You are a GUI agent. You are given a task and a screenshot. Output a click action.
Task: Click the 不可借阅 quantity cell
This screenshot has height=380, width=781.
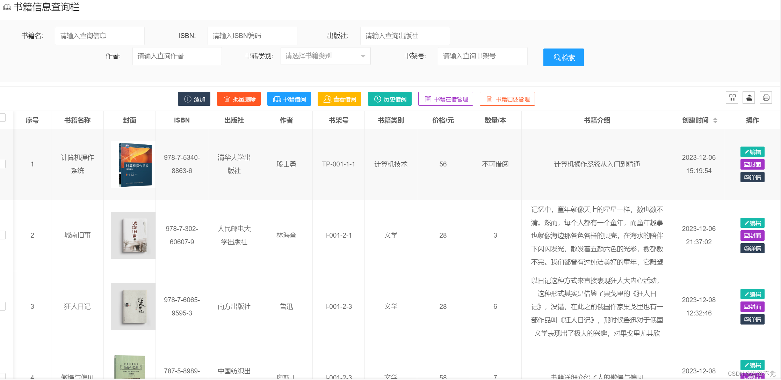(x=495, y=164)
